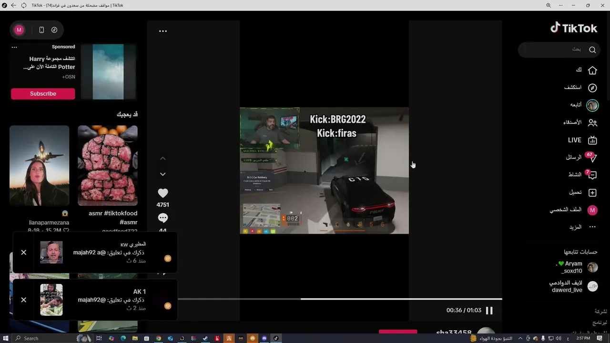The image size is (610, 343).
Task: Dismiss the المطيري kw notification
Action: [23, 252]
